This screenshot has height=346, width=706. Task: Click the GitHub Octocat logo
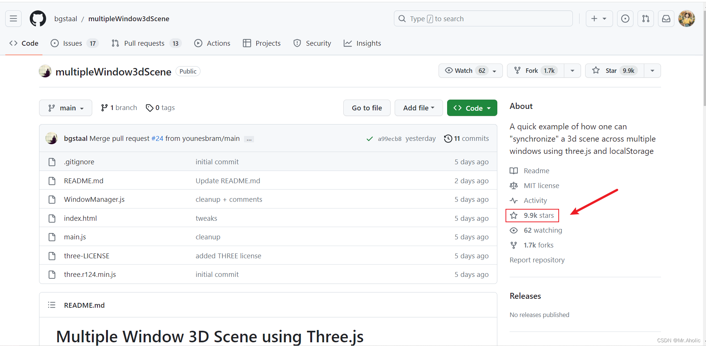(38, 19)
